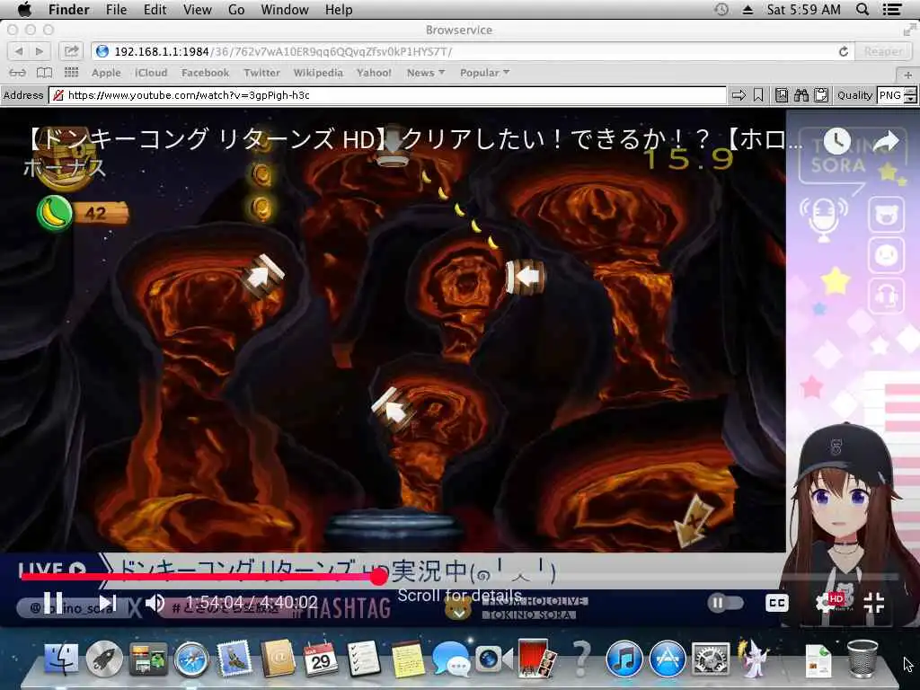The width and height of the screenshot is (920, 690).
Task: Open the Window menu
Action: 285,9
